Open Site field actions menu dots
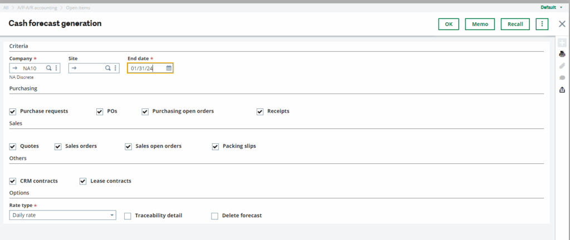 [x=115, y=68]
